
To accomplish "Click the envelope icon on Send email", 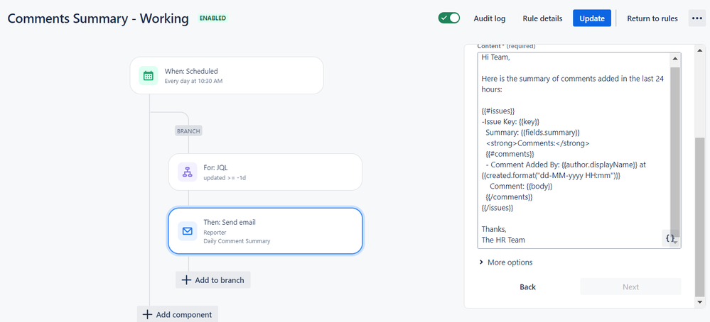I will pos(188,231).
